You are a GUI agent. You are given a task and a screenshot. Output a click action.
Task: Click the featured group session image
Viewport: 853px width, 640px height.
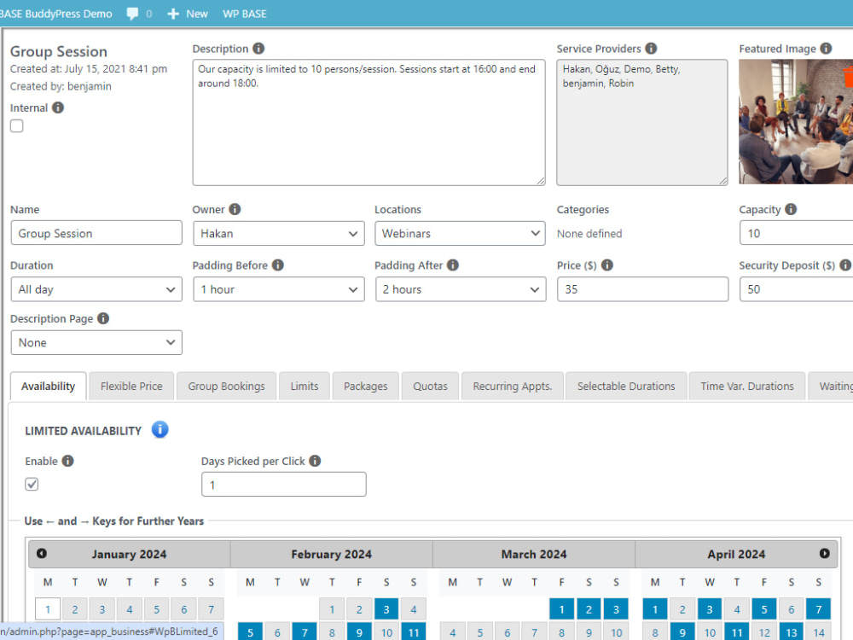[796, 121]
